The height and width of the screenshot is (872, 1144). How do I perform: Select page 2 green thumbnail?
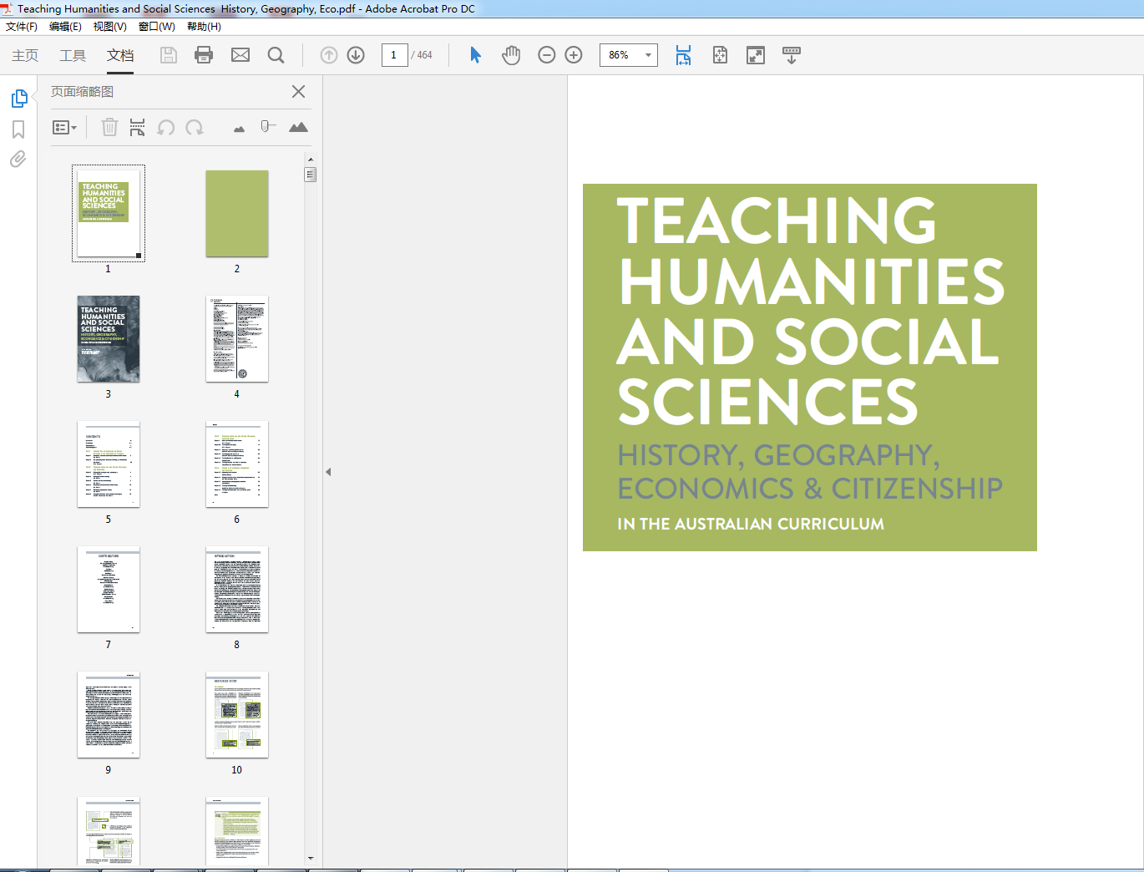click(237, 214)
